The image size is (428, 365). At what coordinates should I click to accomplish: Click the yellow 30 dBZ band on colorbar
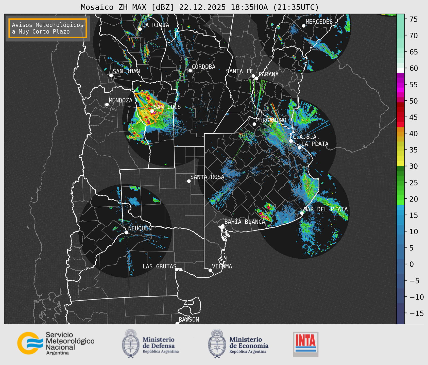tap(400, 164)
